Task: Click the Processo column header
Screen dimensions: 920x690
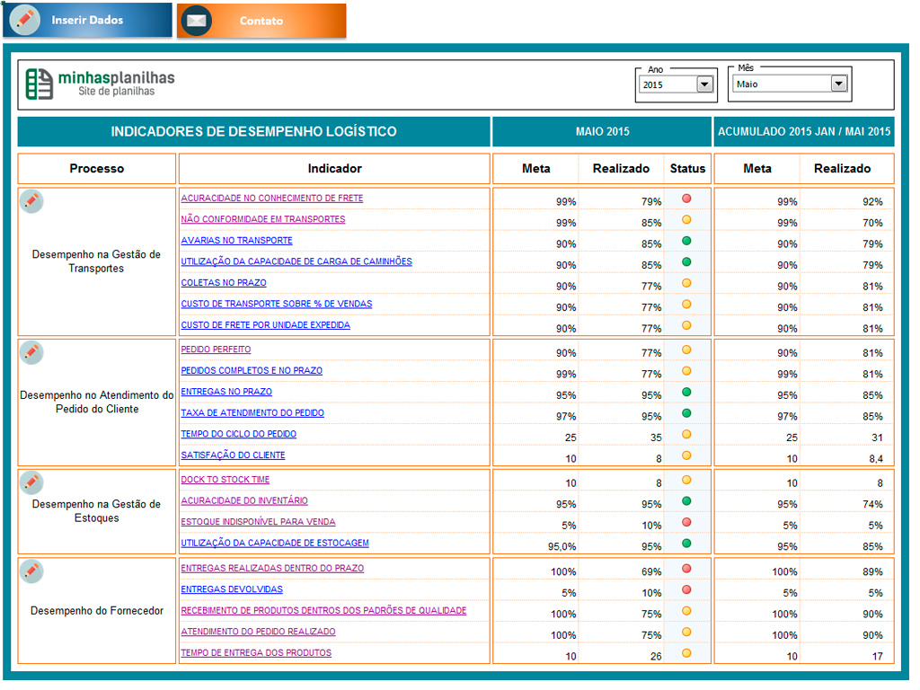Action: coord(97,168)
